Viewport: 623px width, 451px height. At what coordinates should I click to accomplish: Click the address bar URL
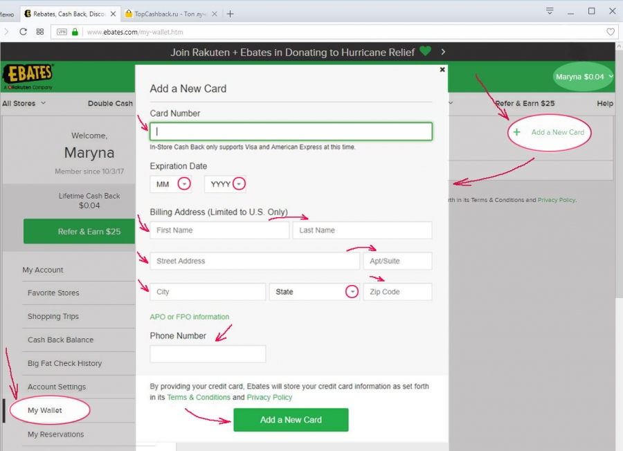click(135, 32)
